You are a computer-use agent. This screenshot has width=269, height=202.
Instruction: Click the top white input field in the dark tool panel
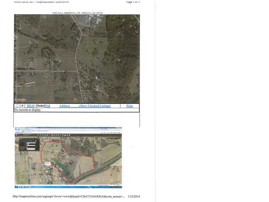pyautogui.click(x=31, y=143)
